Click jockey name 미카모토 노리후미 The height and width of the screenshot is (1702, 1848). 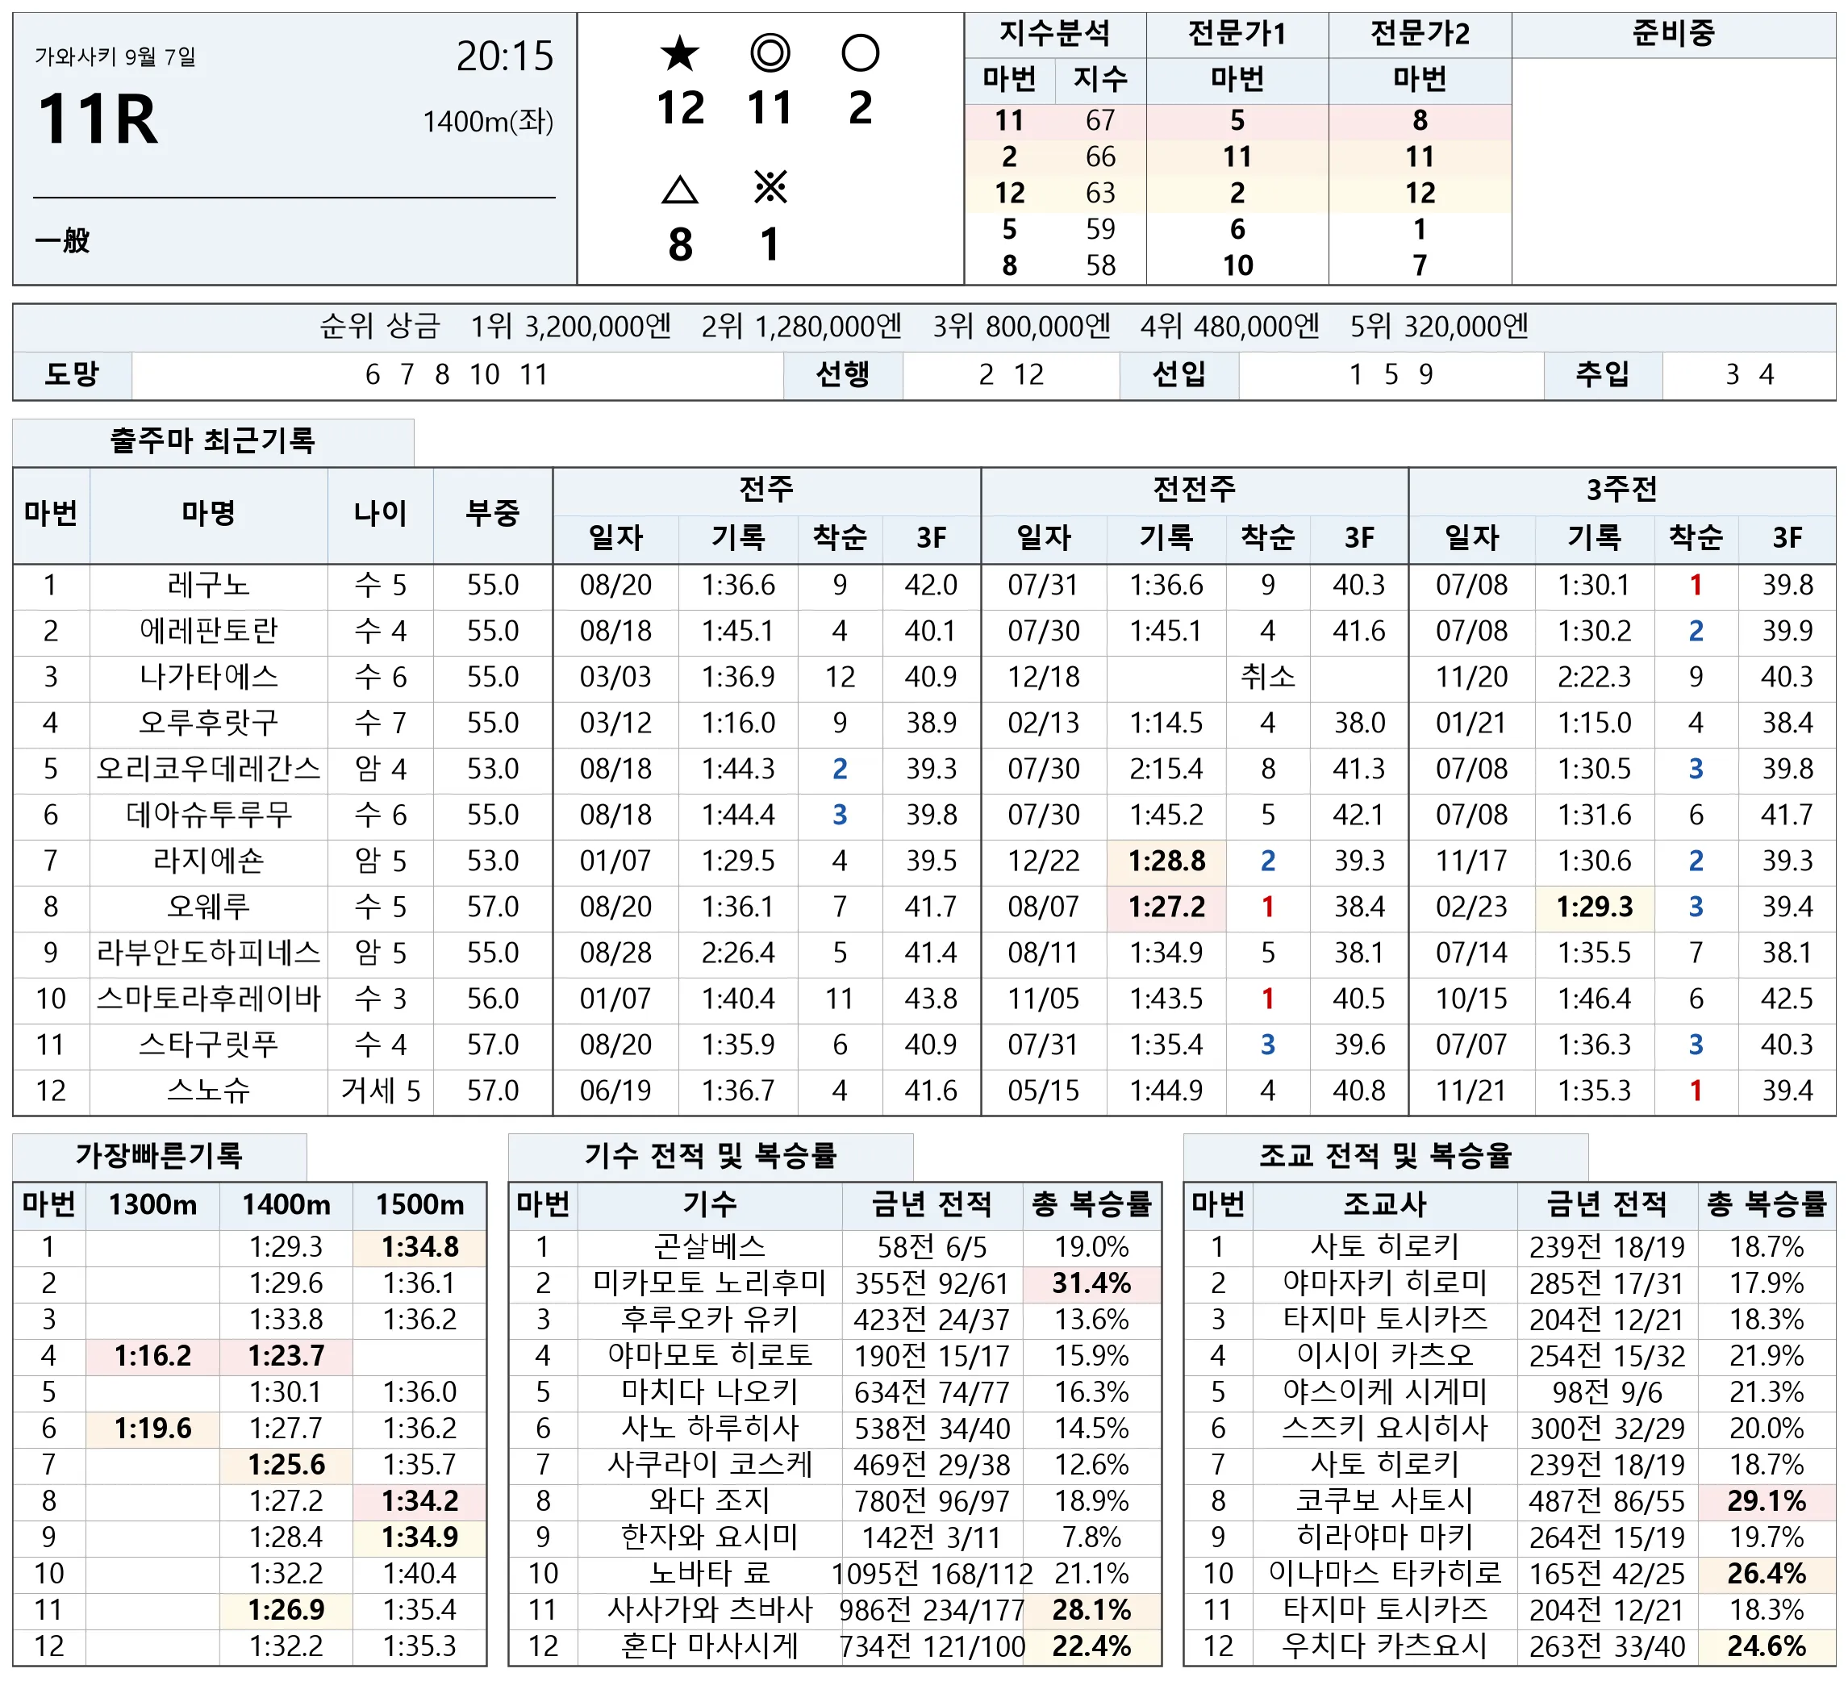point(709,1283)
